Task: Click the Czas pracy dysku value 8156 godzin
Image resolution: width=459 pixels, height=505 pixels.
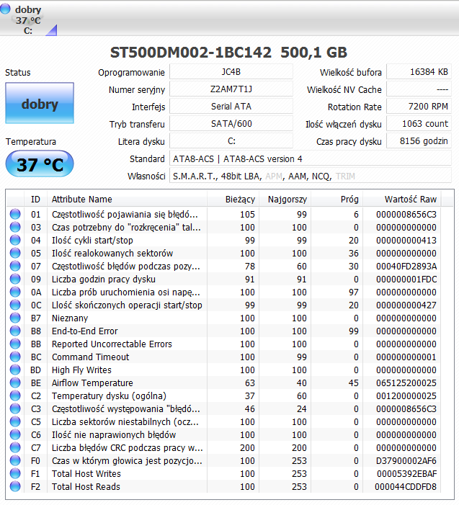Action: (x=419, y=141)
